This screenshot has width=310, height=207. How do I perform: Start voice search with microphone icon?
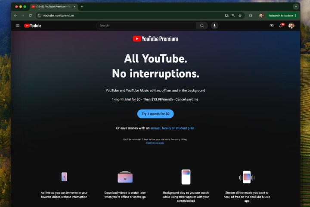[214, 25]
